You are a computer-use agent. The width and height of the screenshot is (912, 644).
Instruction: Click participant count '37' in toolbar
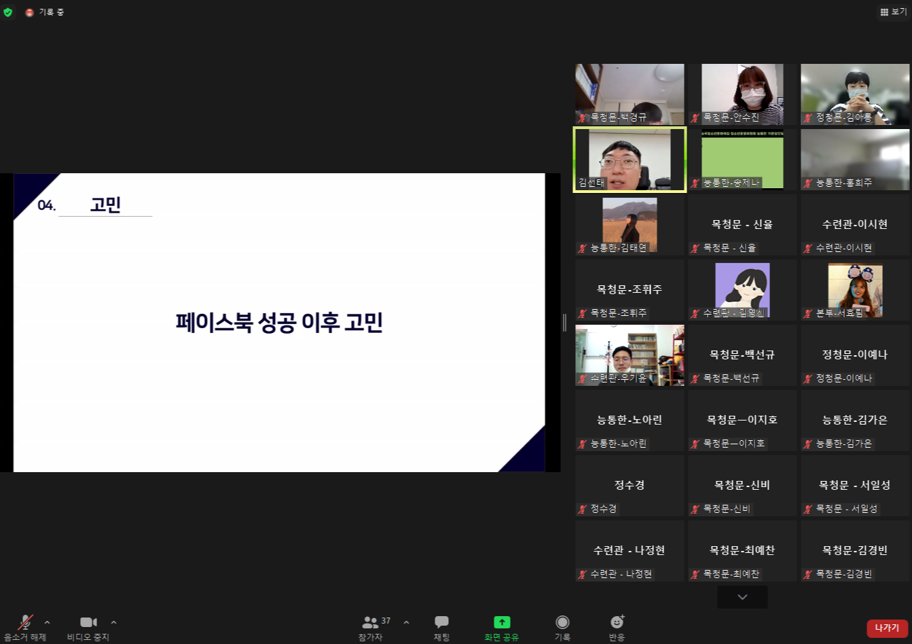point(386,621)
